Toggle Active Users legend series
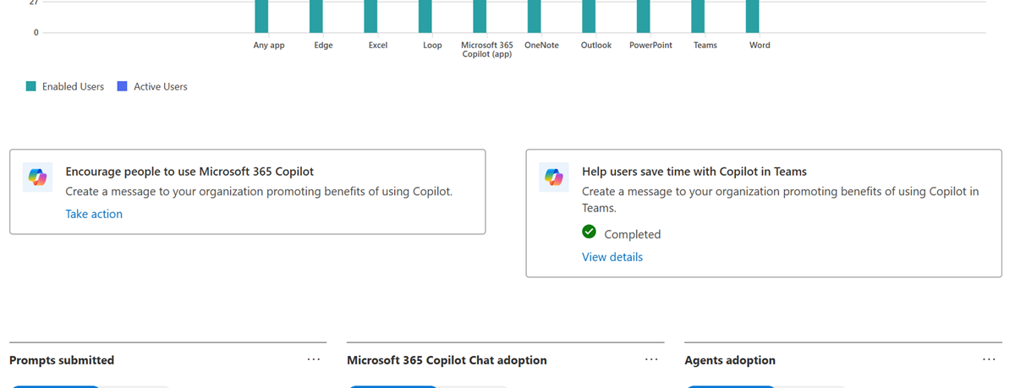 click(x=152, y=86)
